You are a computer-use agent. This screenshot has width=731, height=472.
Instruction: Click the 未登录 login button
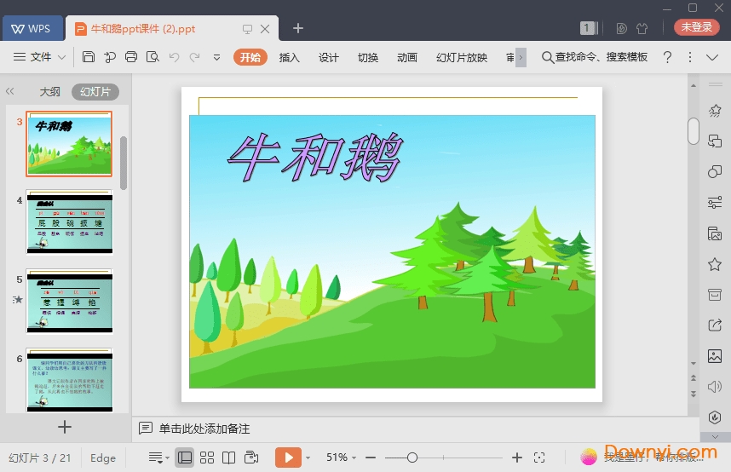(x=697, y=27)
